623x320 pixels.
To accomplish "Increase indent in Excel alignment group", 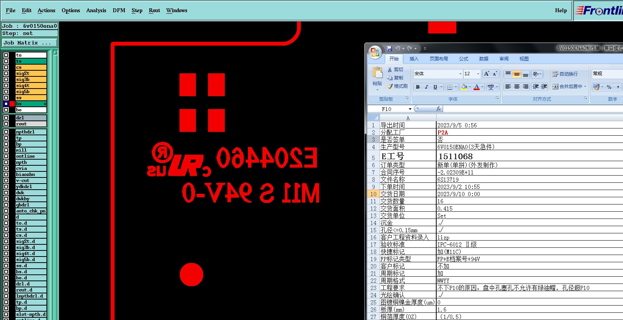I will point(544,87).
